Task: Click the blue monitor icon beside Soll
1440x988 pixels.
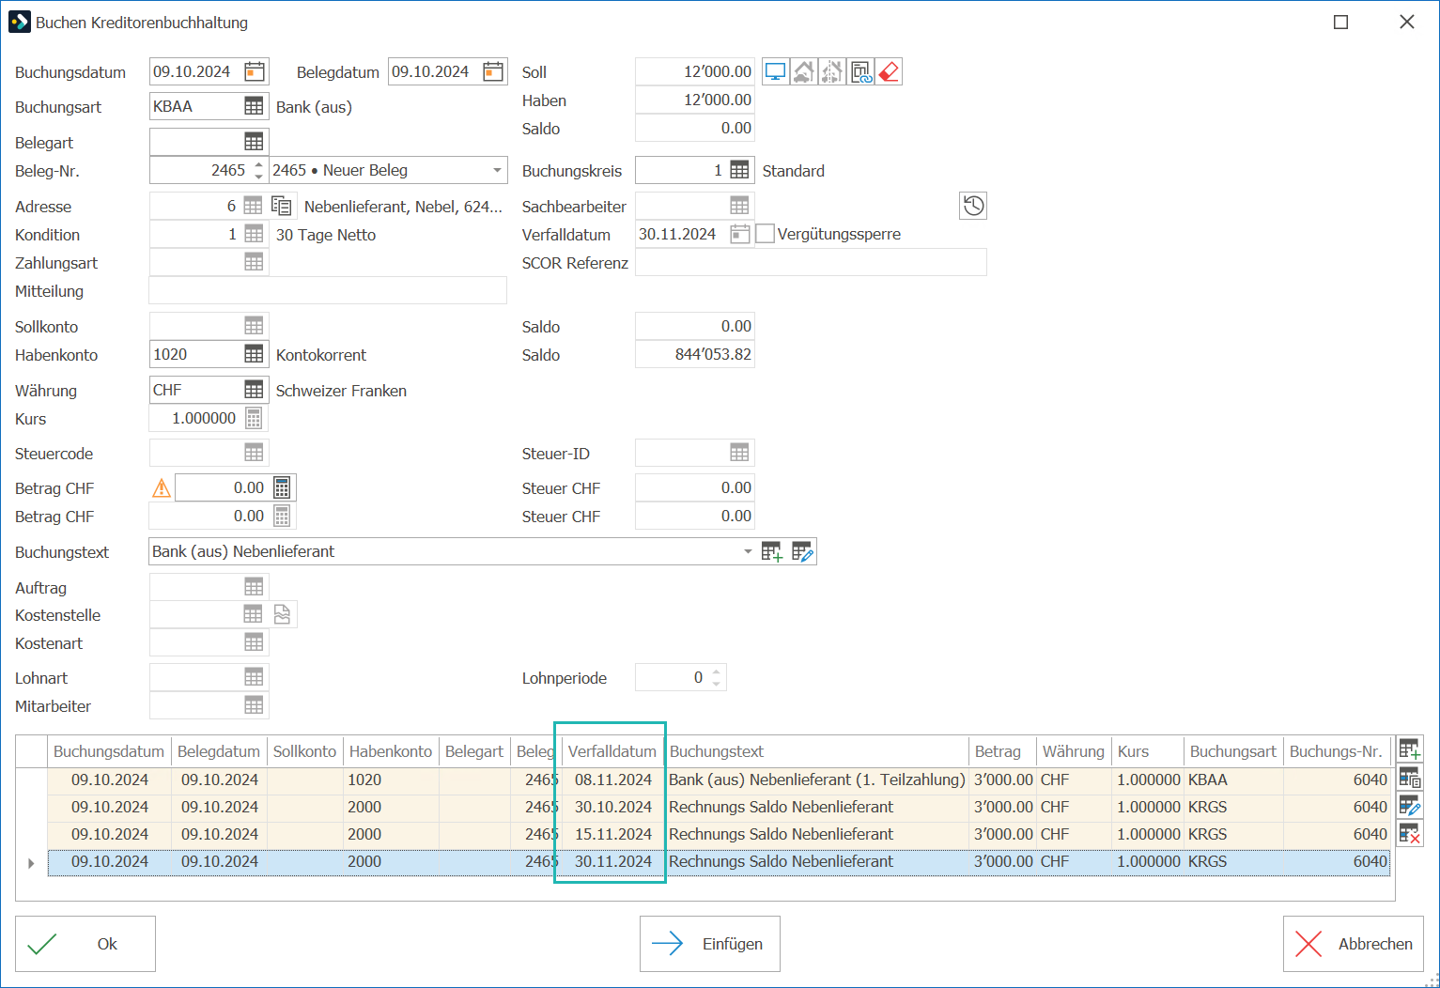Action: [776, 72]
